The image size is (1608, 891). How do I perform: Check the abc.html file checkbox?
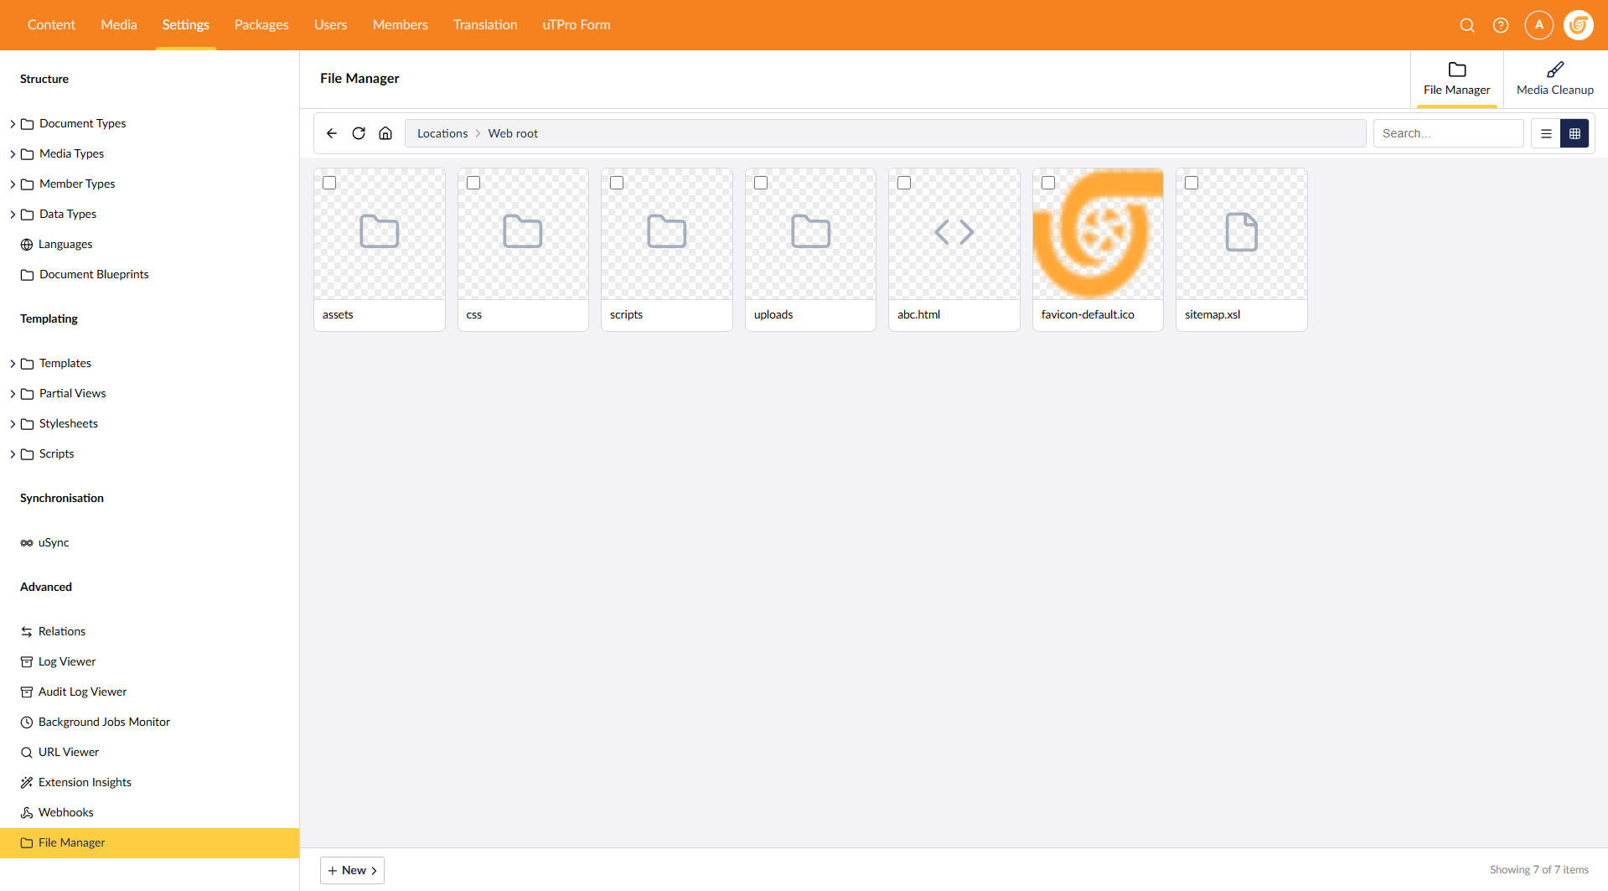904,183
